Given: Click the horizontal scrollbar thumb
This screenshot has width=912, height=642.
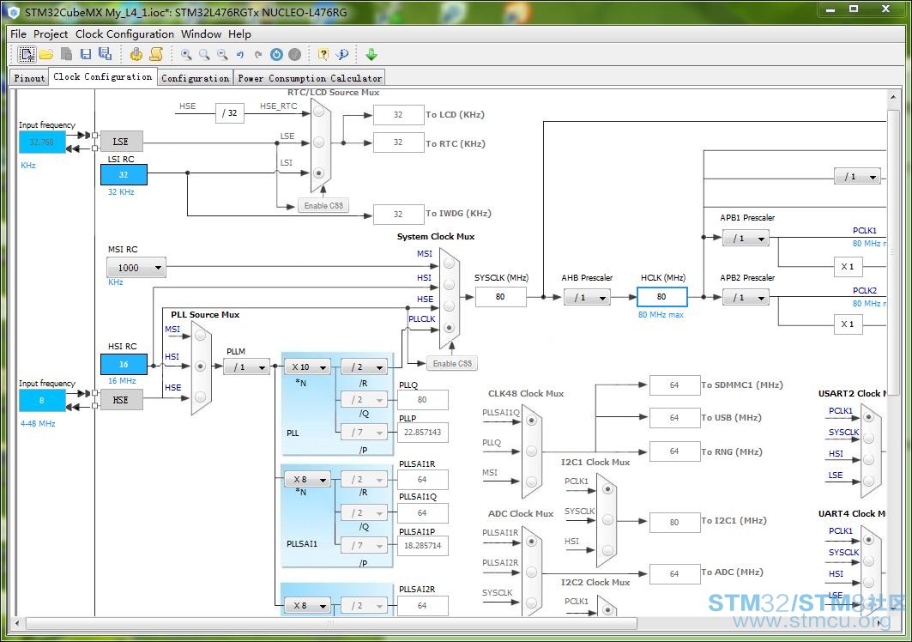Looking at the screenshot, I should tap(331, 623).
